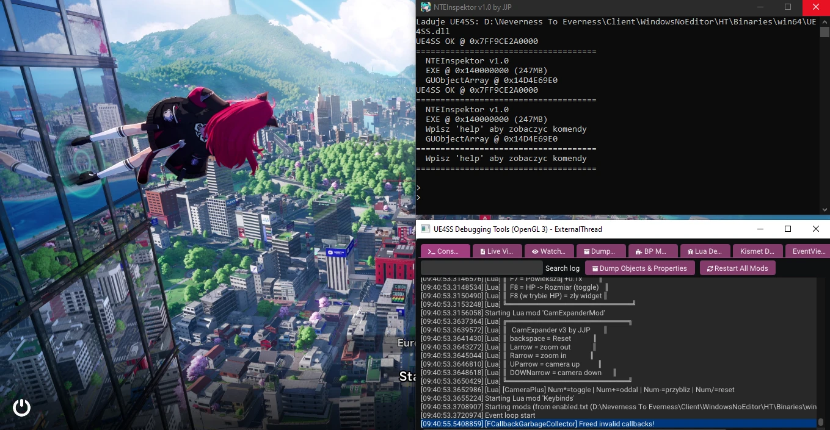Click Dump Objects & Properties button
830x430 pixels.
(639, 268)
